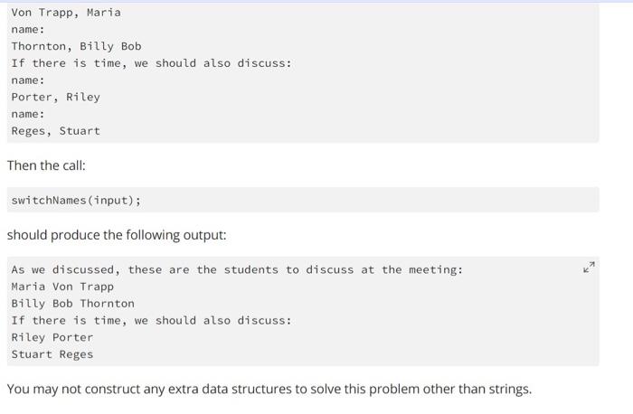Click 'Maria Von Trapp' output line

pos(62,287)
